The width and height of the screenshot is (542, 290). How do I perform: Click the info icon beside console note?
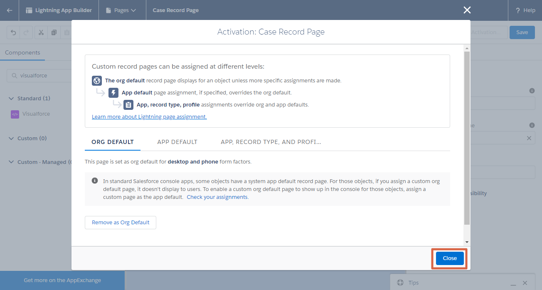(x=95, y=181)
